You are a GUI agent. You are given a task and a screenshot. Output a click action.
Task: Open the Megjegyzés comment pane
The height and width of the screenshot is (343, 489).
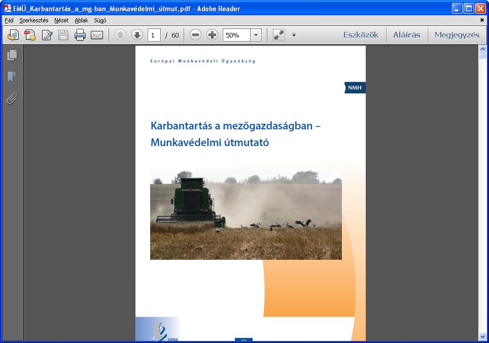(457, 35)
